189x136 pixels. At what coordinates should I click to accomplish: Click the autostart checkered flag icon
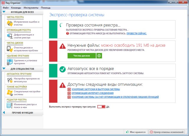pos(10,80)
